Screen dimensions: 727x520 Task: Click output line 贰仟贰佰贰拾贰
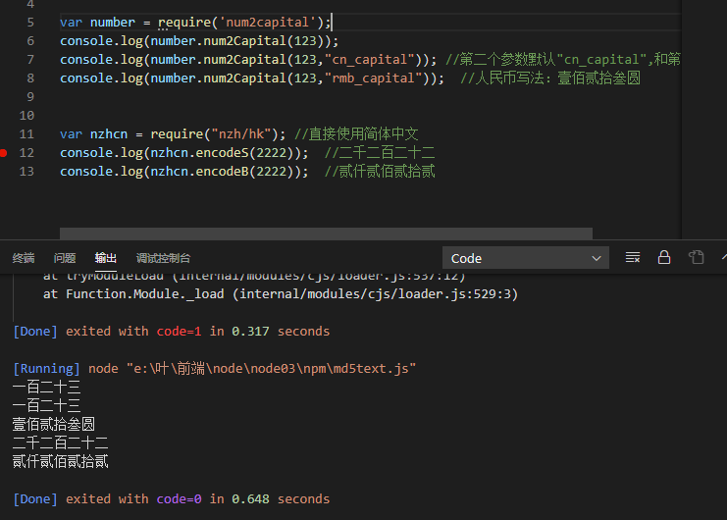click(60, 461)
